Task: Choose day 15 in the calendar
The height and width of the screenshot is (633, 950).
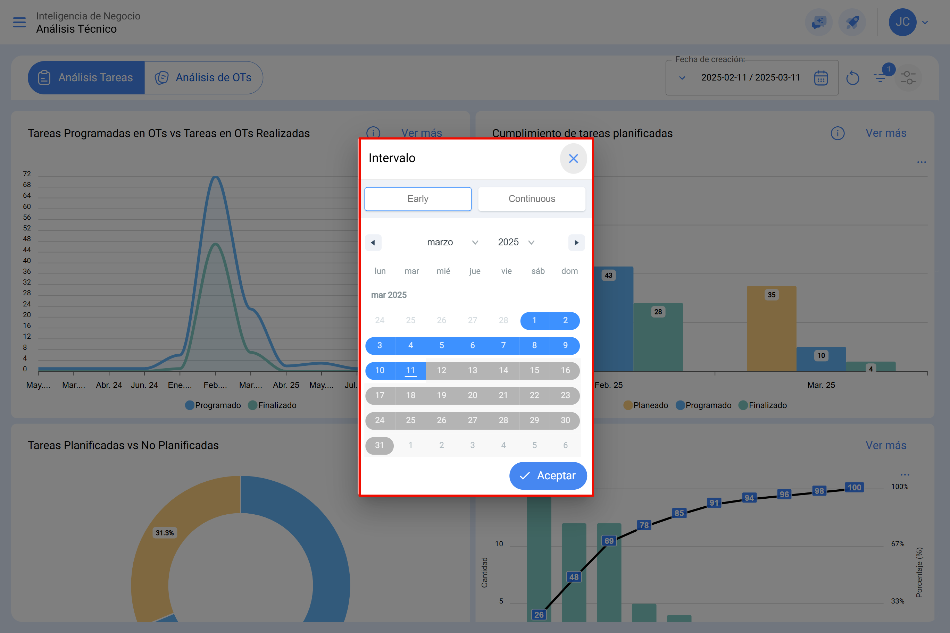Action: (534, 371)
